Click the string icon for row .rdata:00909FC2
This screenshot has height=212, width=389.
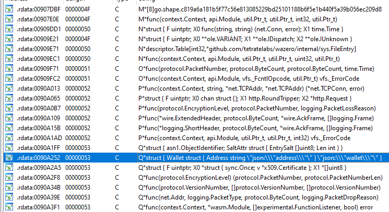(x=9, y=79)
